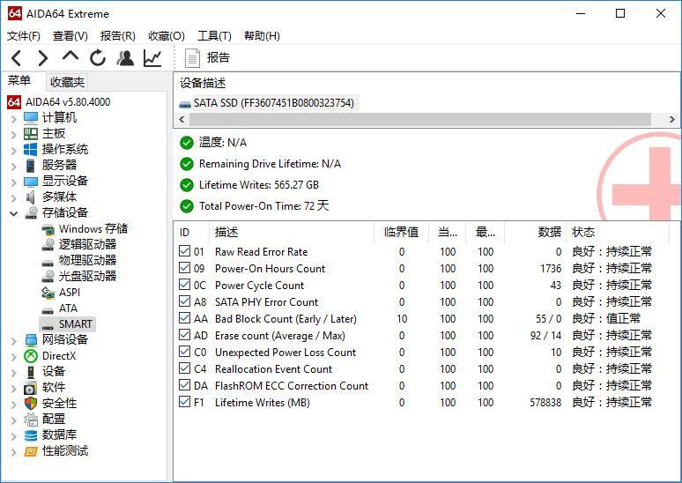This screenshot has width=682, height=483.
Task: Expand the 计算机 tree node arrow
Action: pyautogui.click(x=14, y=119)
